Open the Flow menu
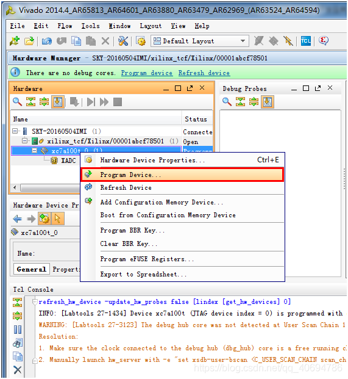Viewport: 348px width, 379px height. [x=65, y=26]
